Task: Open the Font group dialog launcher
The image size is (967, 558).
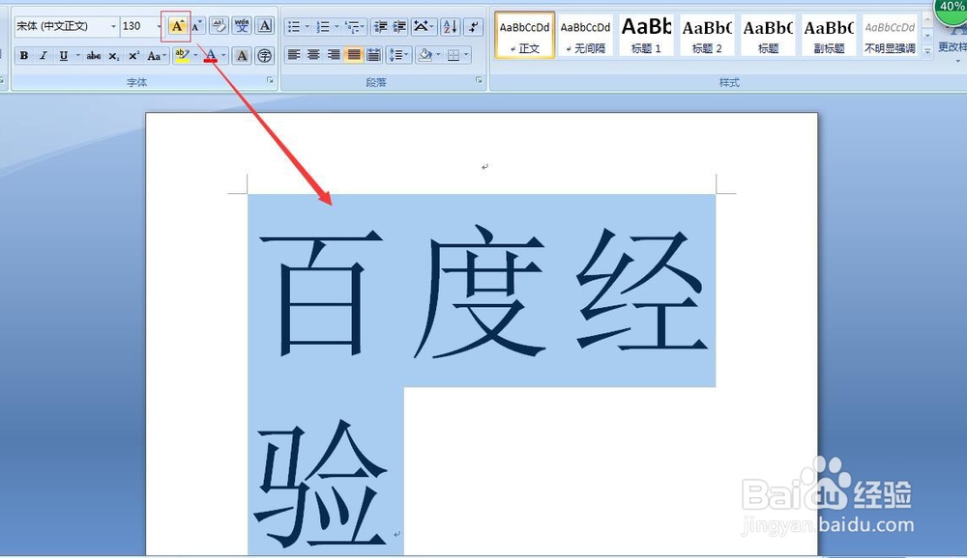Action: 270,78
